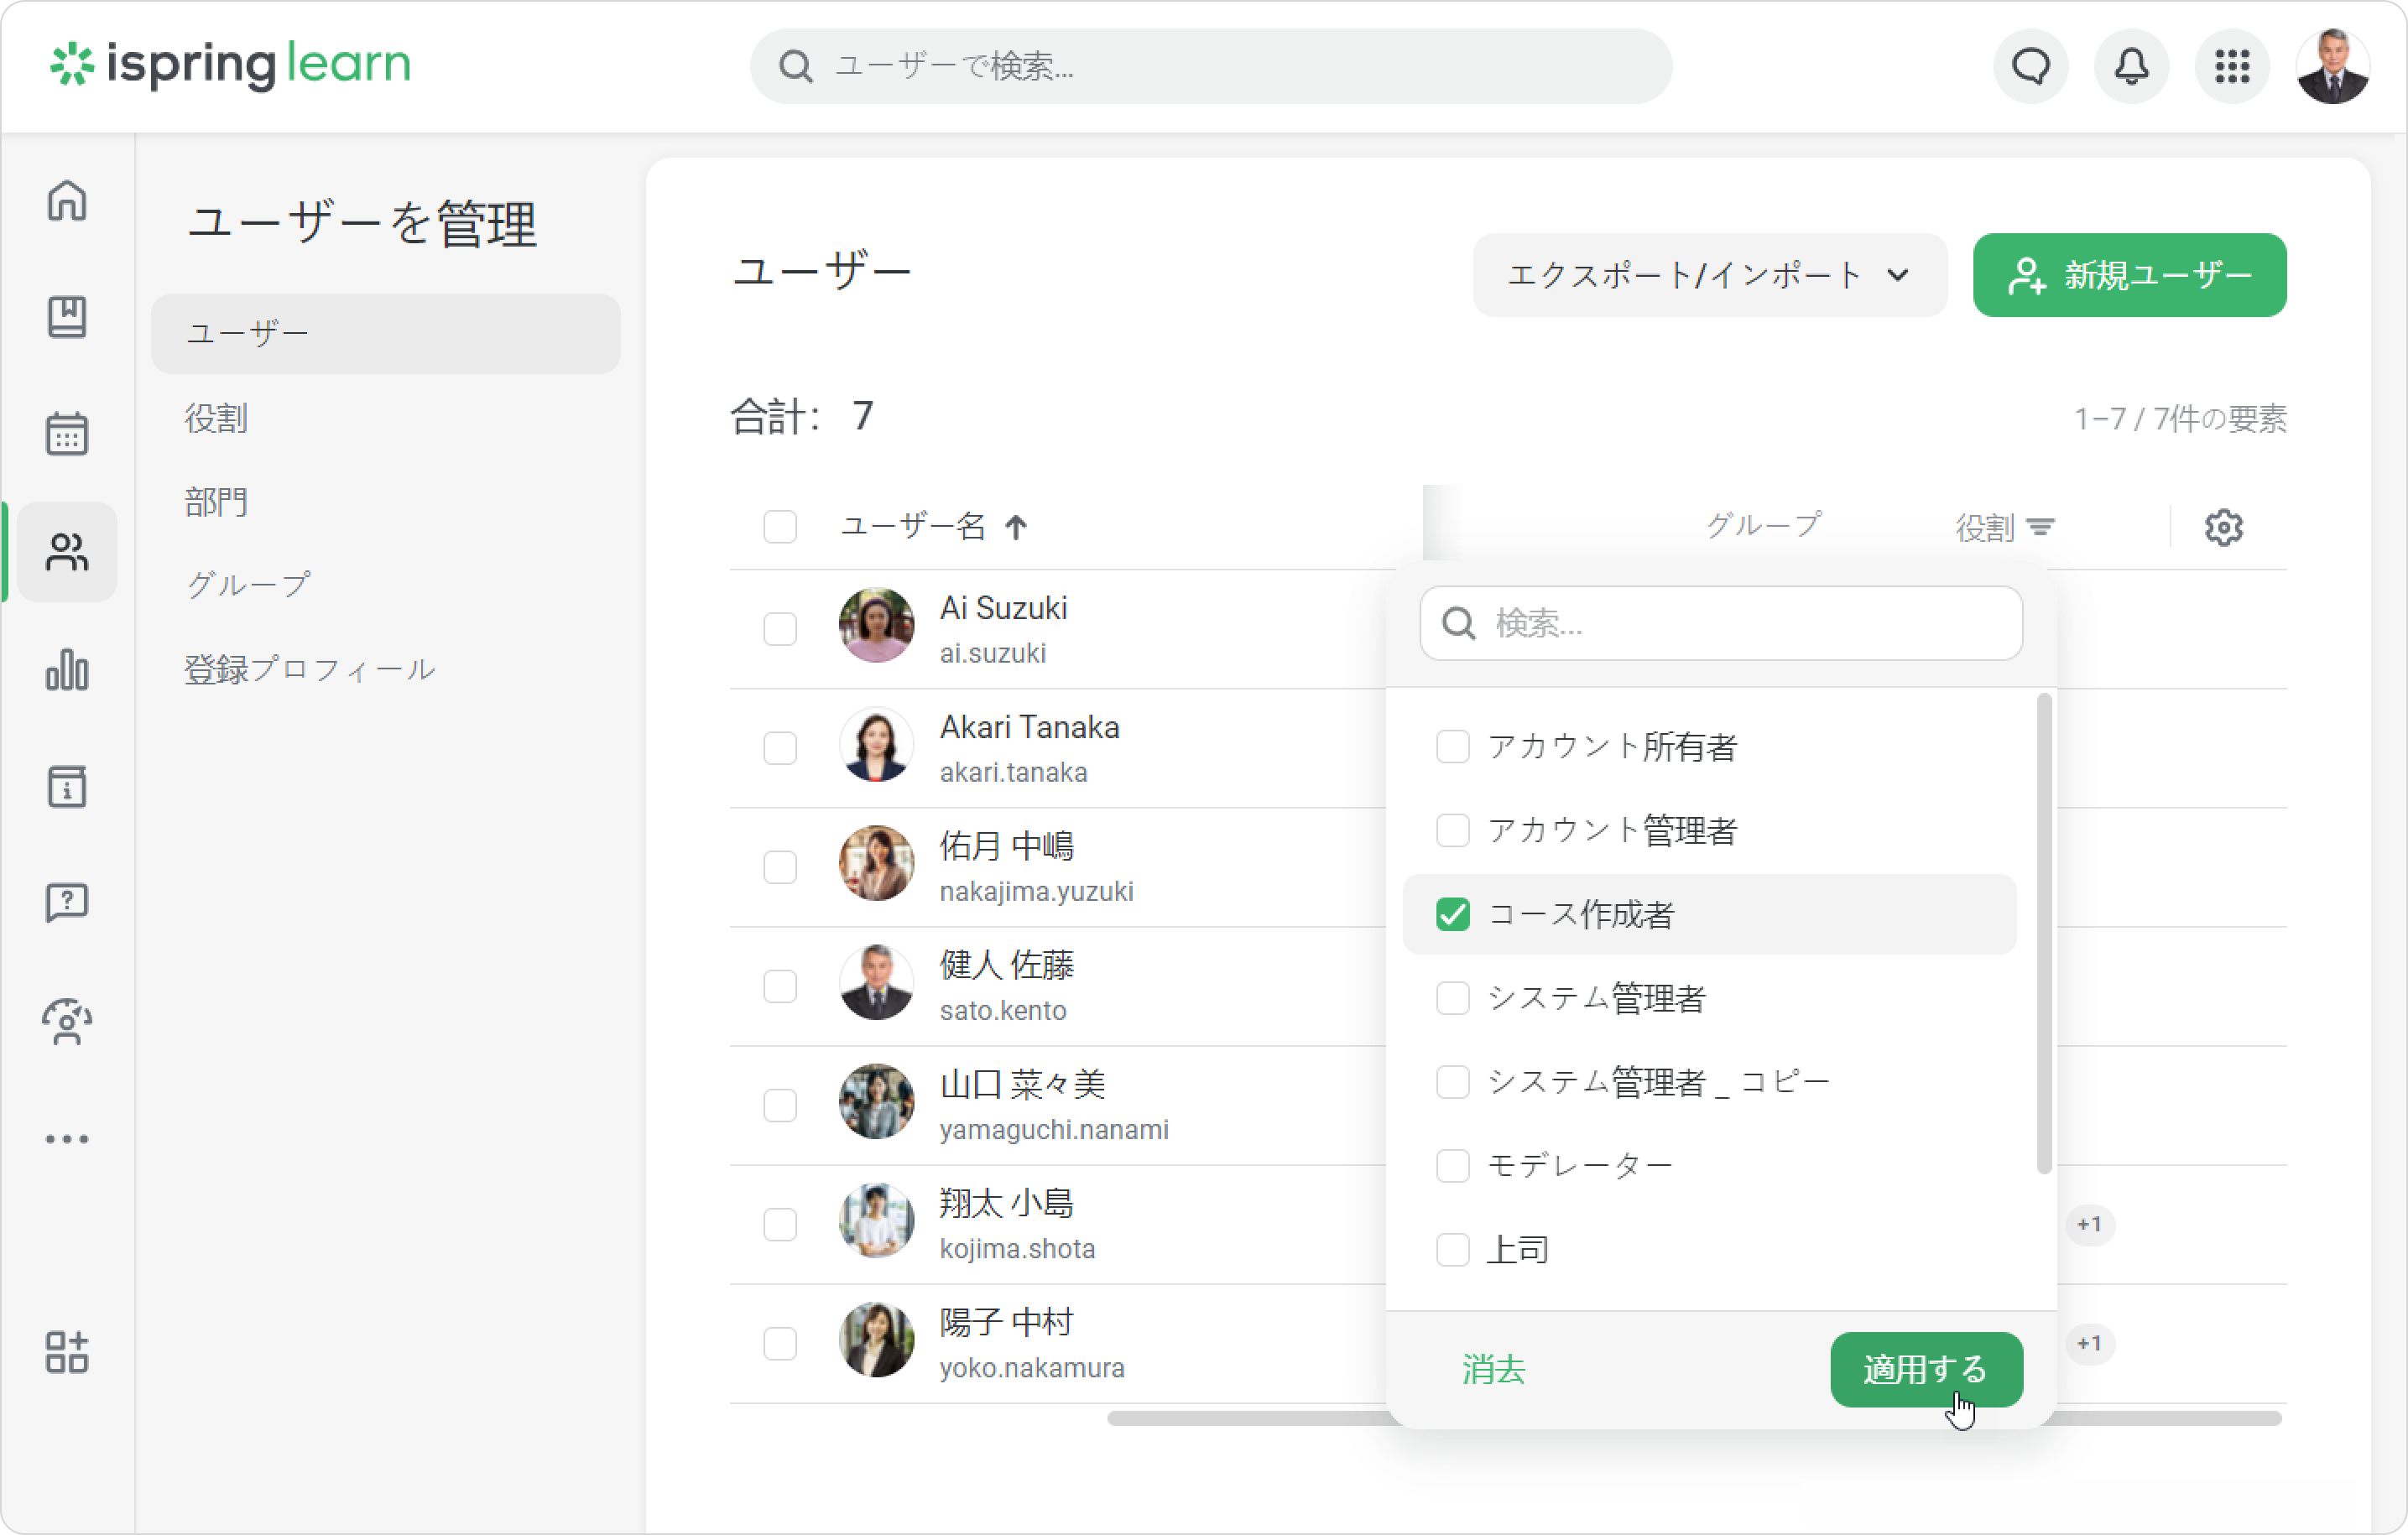
Task: Select the 佑月 中嶋 row checkbox
Action: click(x=780, y=867)
